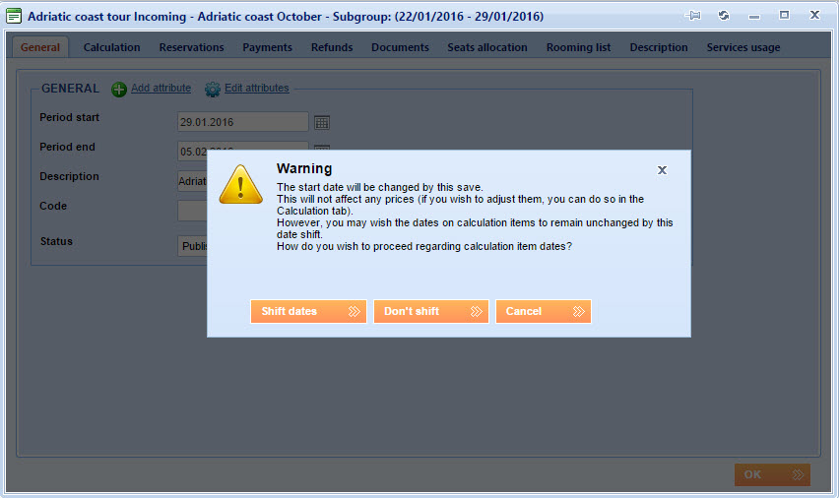Click the Shift dates button
Viewport: 839px width, 498px height.
click(x=308, y=311)
